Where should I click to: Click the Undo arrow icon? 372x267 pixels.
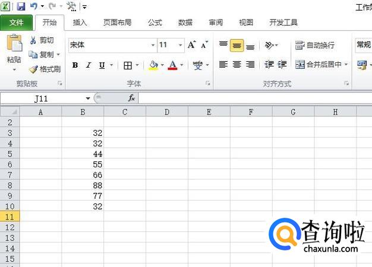(34, 7)
